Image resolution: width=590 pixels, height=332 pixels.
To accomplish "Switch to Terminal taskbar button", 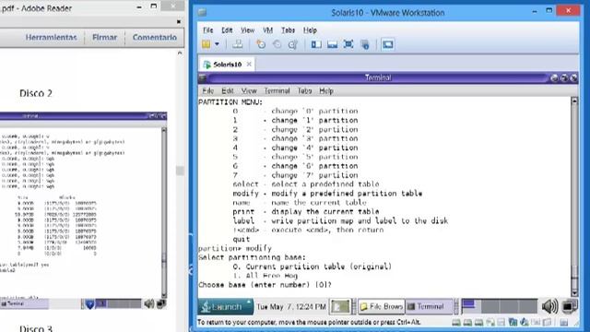I will click(x=430, y=307).
